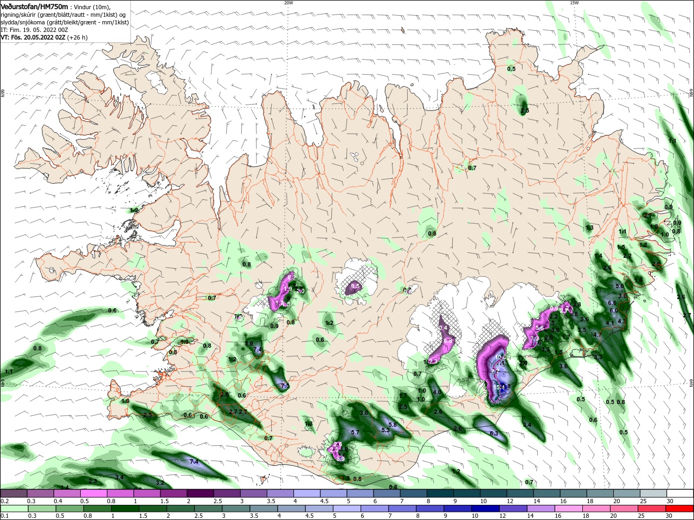Screen dimensions: 694x520
Task: Click the 5.7 precipitation value
Action: pyautogui.click(x=355, y=432)
